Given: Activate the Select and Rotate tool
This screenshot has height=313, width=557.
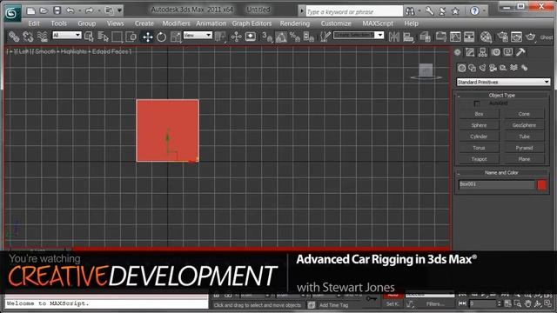Looking at the screenshot, I should coord(161,37).
